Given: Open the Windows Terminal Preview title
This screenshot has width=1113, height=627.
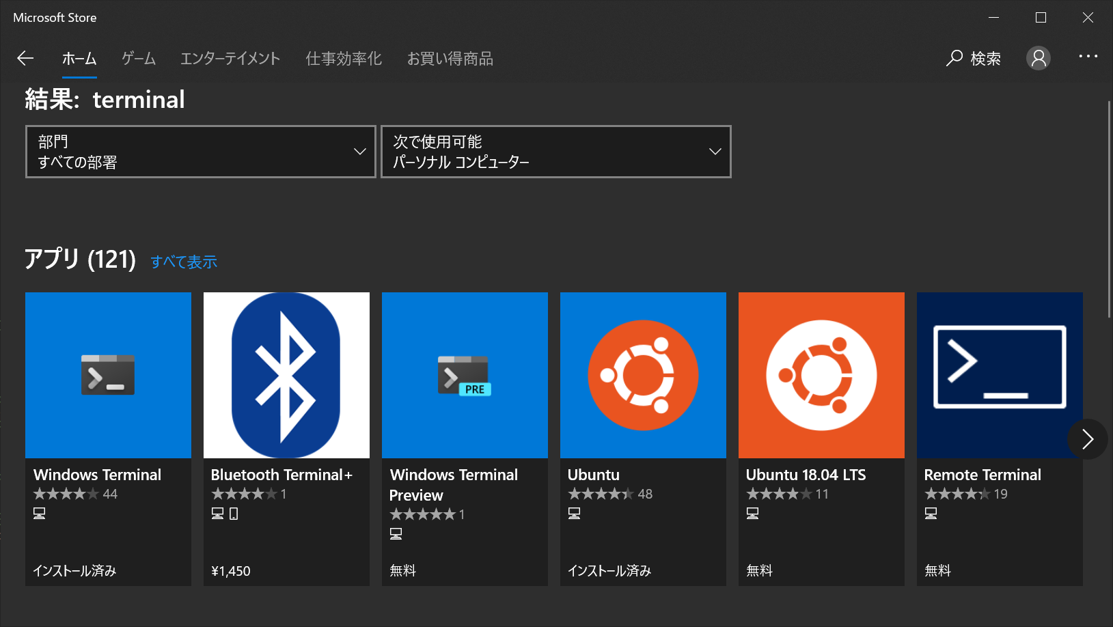Looking at the screenshot, I should coord(454,485).
